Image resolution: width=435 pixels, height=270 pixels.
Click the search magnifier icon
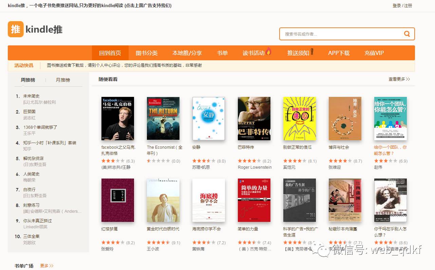point(407,34)
